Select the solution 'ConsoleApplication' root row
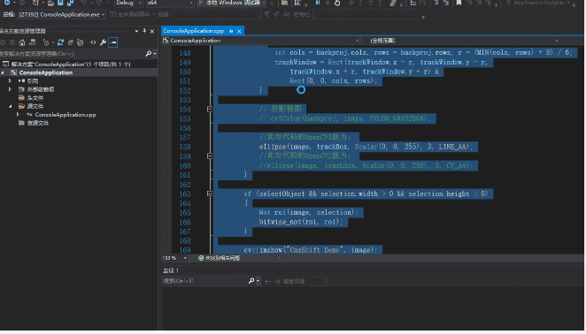Image resolution: width=586 pixels, height=334 pixels. pos(71,65)
